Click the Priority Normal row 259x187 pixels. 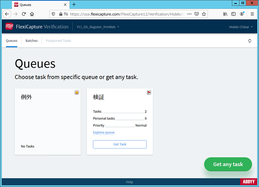pyautogui.click(x=120, y=126)
